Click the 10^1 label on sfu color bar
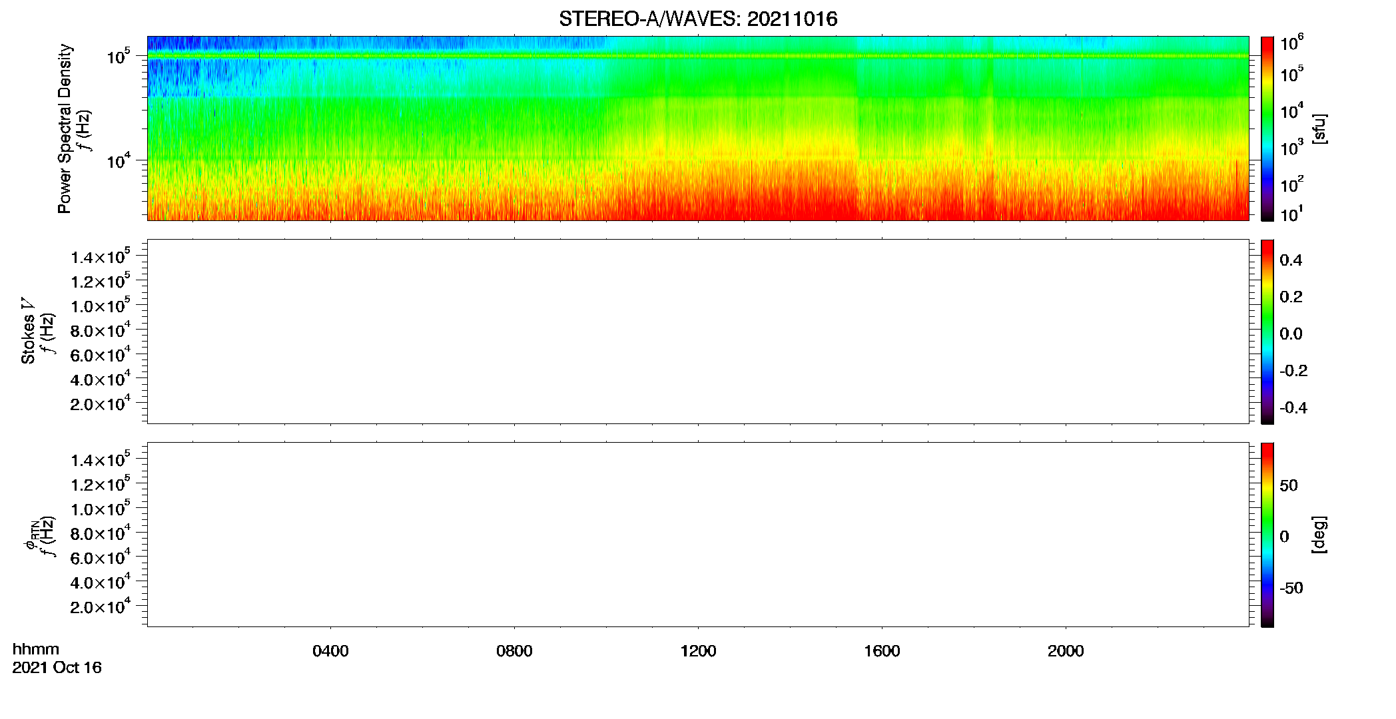 pos(1292,214)
